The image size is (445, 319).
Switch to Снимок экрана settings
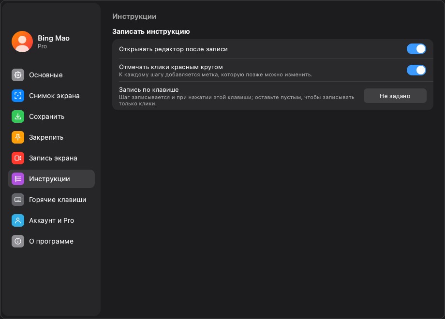click(51, 96)
